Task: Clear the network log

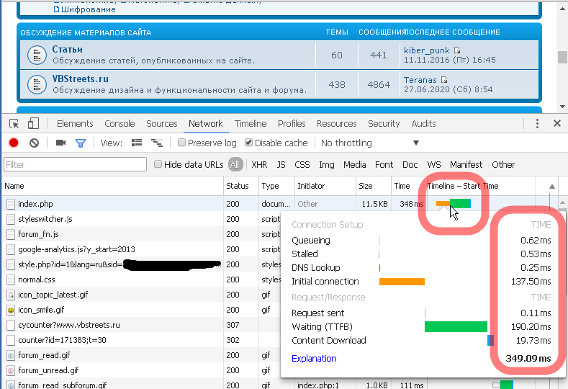Action: (x=34, y=143)
